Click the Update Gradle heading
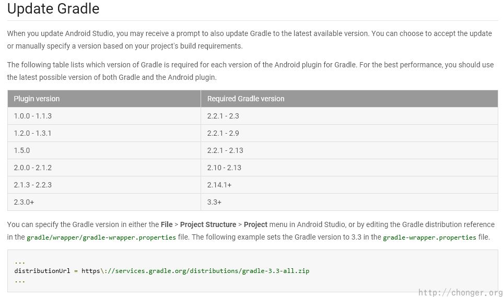 53,9
